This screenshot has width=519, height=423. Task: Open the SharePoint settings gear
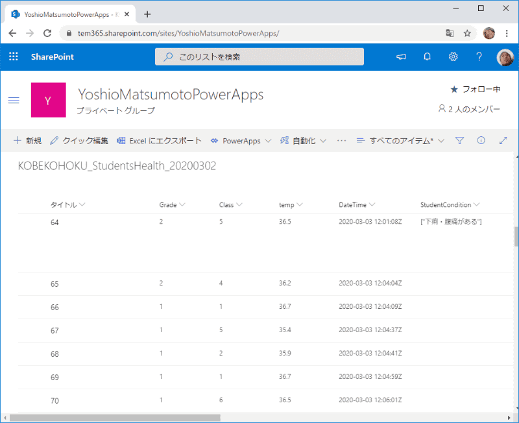(453, 56)
